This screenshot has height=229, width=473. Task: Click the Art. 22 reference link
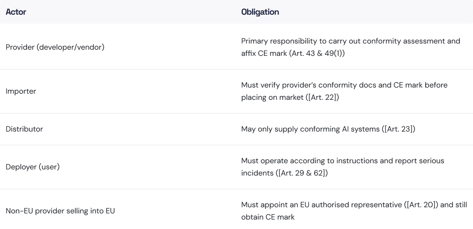click(x=323, y=97)
